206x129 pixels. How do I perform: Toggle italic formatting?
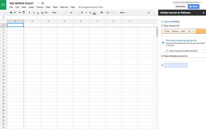[x=86, y=13]
